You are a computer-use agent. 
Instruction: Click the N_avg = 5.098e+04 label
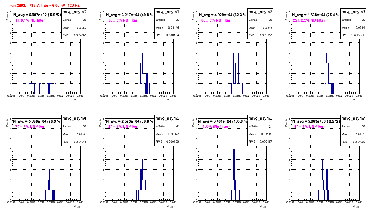click(x=37, y=121)
